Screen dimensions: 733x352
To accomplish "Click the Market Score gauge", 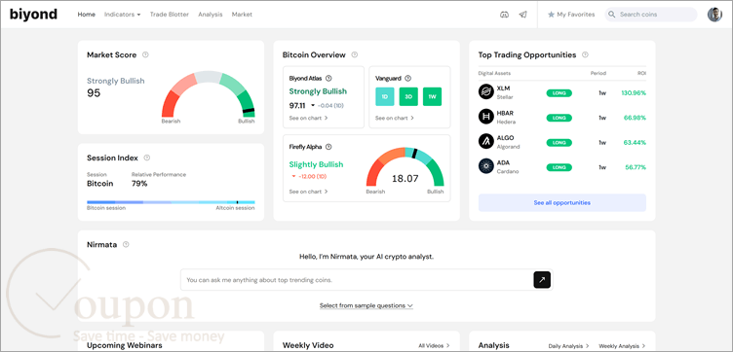I will [x=208, y=94].
